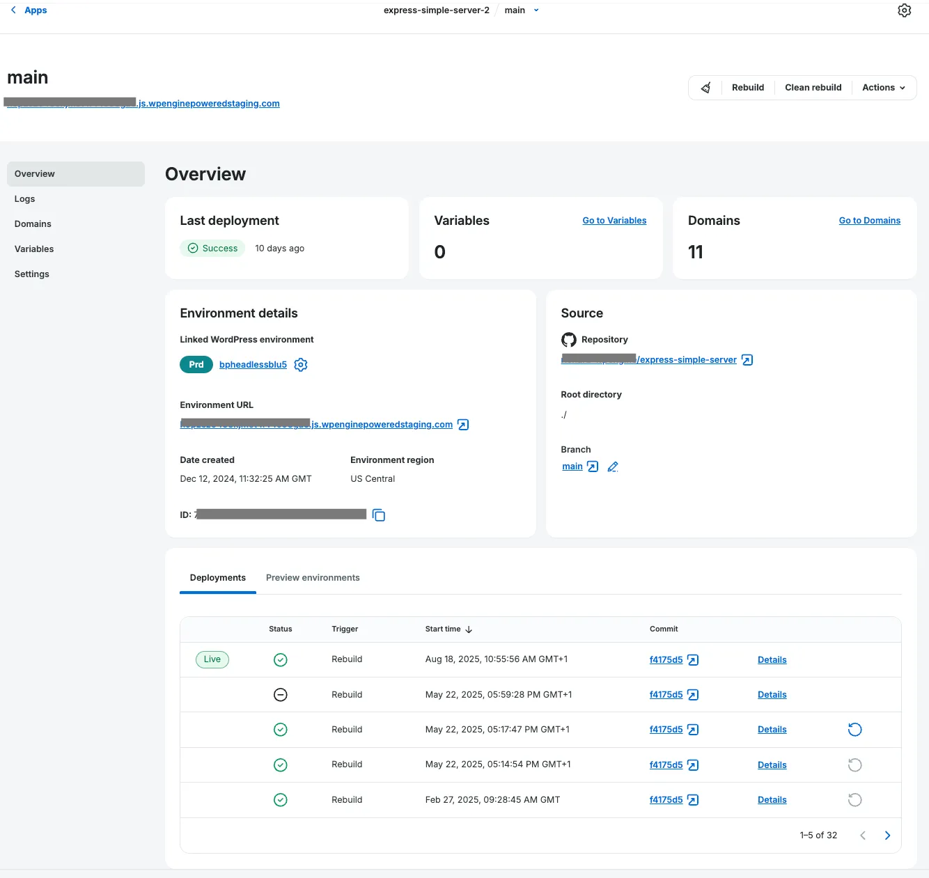The image size is (929, 878).
Task: Open the Actions dropdown menu
Action: point(883,87)
